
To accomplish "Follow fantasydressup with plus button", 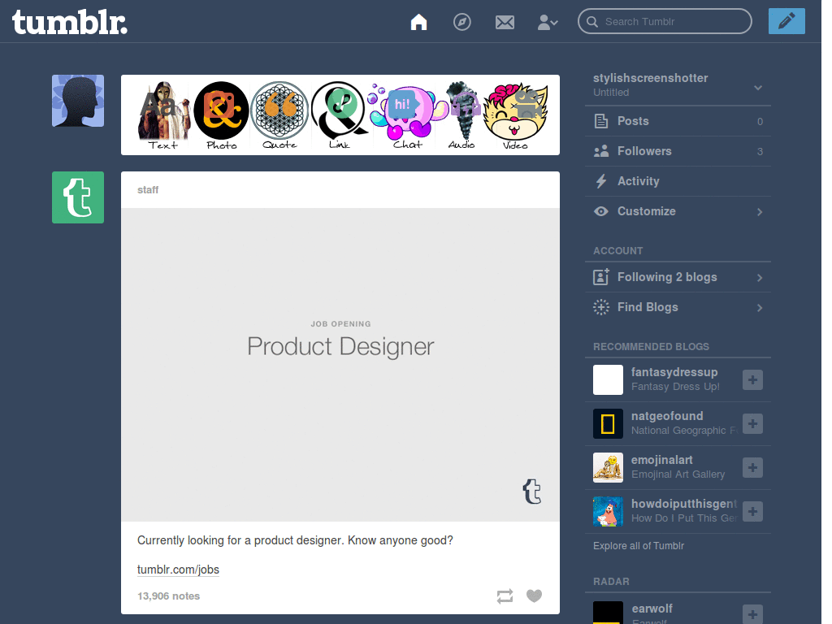I will (x=752, y=380).
